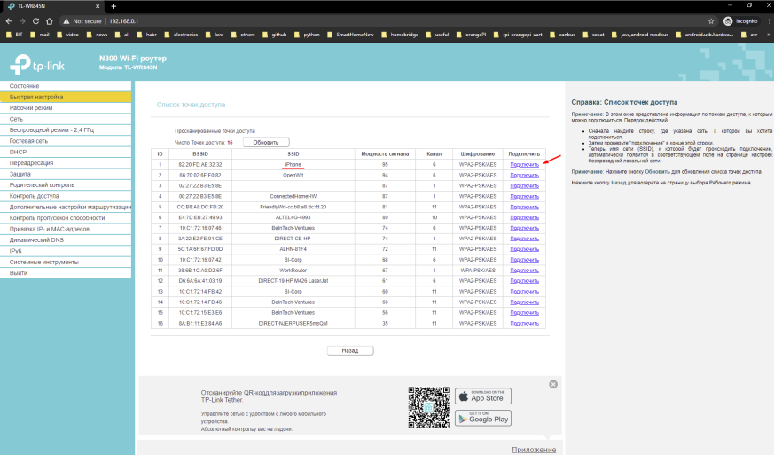Click the Назад button

click(350, 350)
